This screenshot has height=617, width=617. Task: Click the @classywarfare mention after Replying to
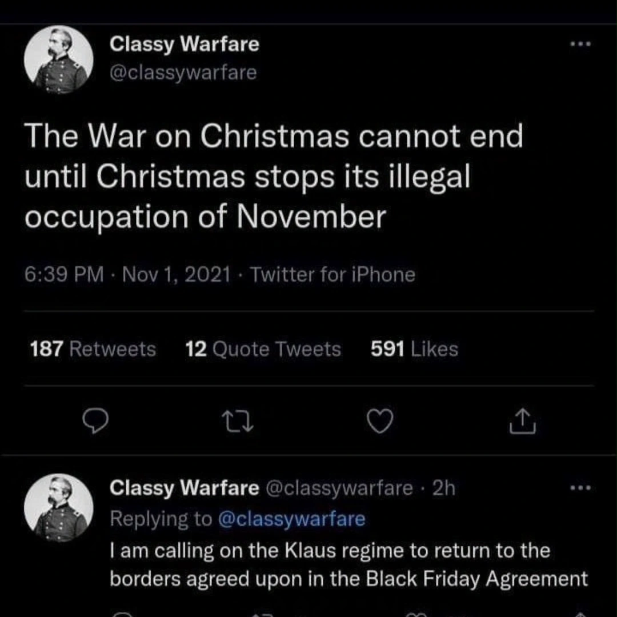(x=291, y=519)
